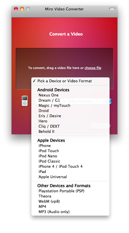This screenshot has height=233, width=129.
Task: Pick Magic / myTouch device
Action: point(70,105)
